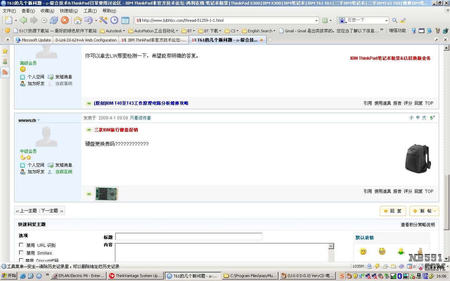The height and width of the screenshot is (281, 450).
Task: Toggle 禁用 Smilies checkbox
Action: (21, 253)
